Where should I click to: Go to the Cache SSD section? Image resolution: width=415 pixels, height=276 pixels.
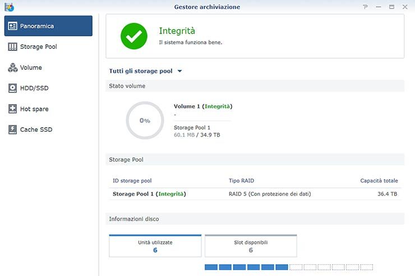coord(36,130)
